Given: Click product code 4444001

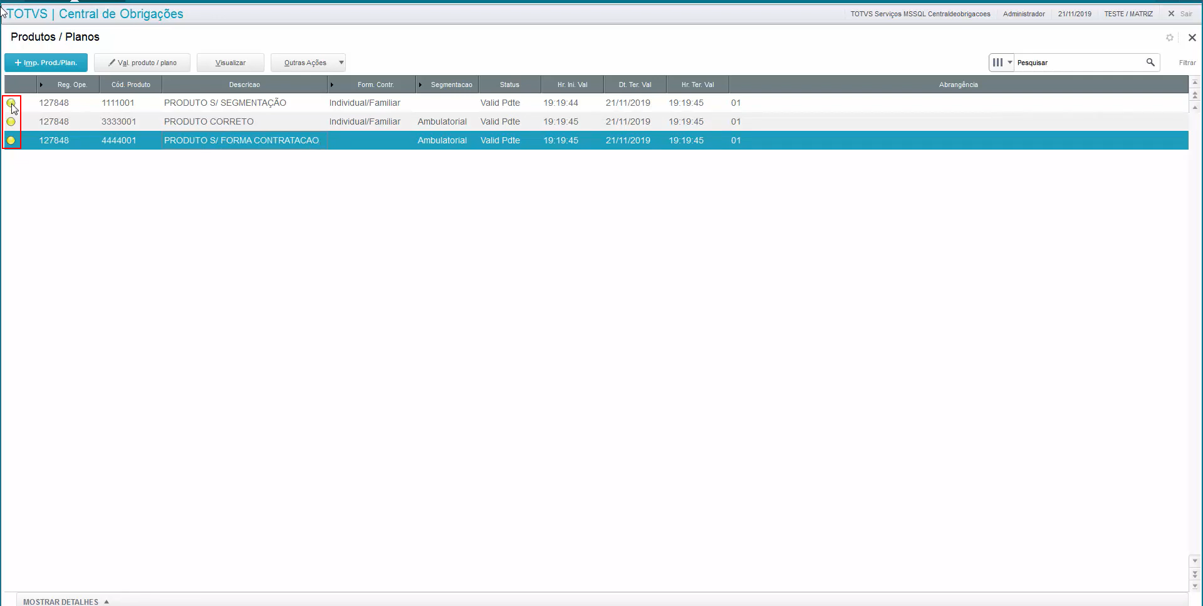Looking at the screenshot, I should tap(118, 140).
